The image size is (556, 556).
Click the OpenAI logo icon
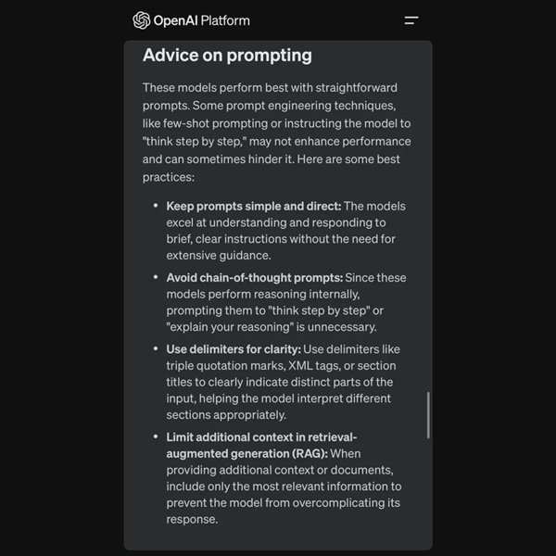(141, 20)
